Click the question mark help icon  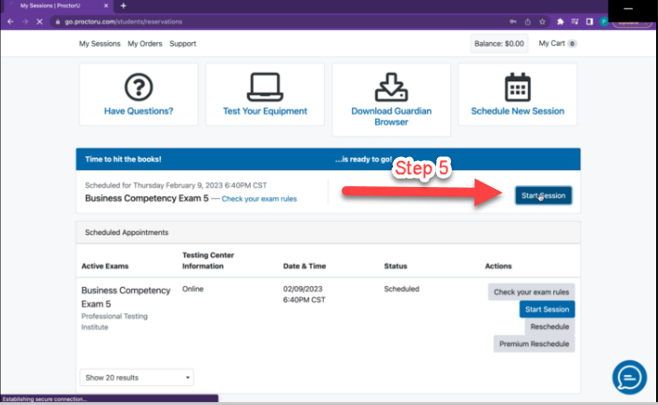click(139, 87)
